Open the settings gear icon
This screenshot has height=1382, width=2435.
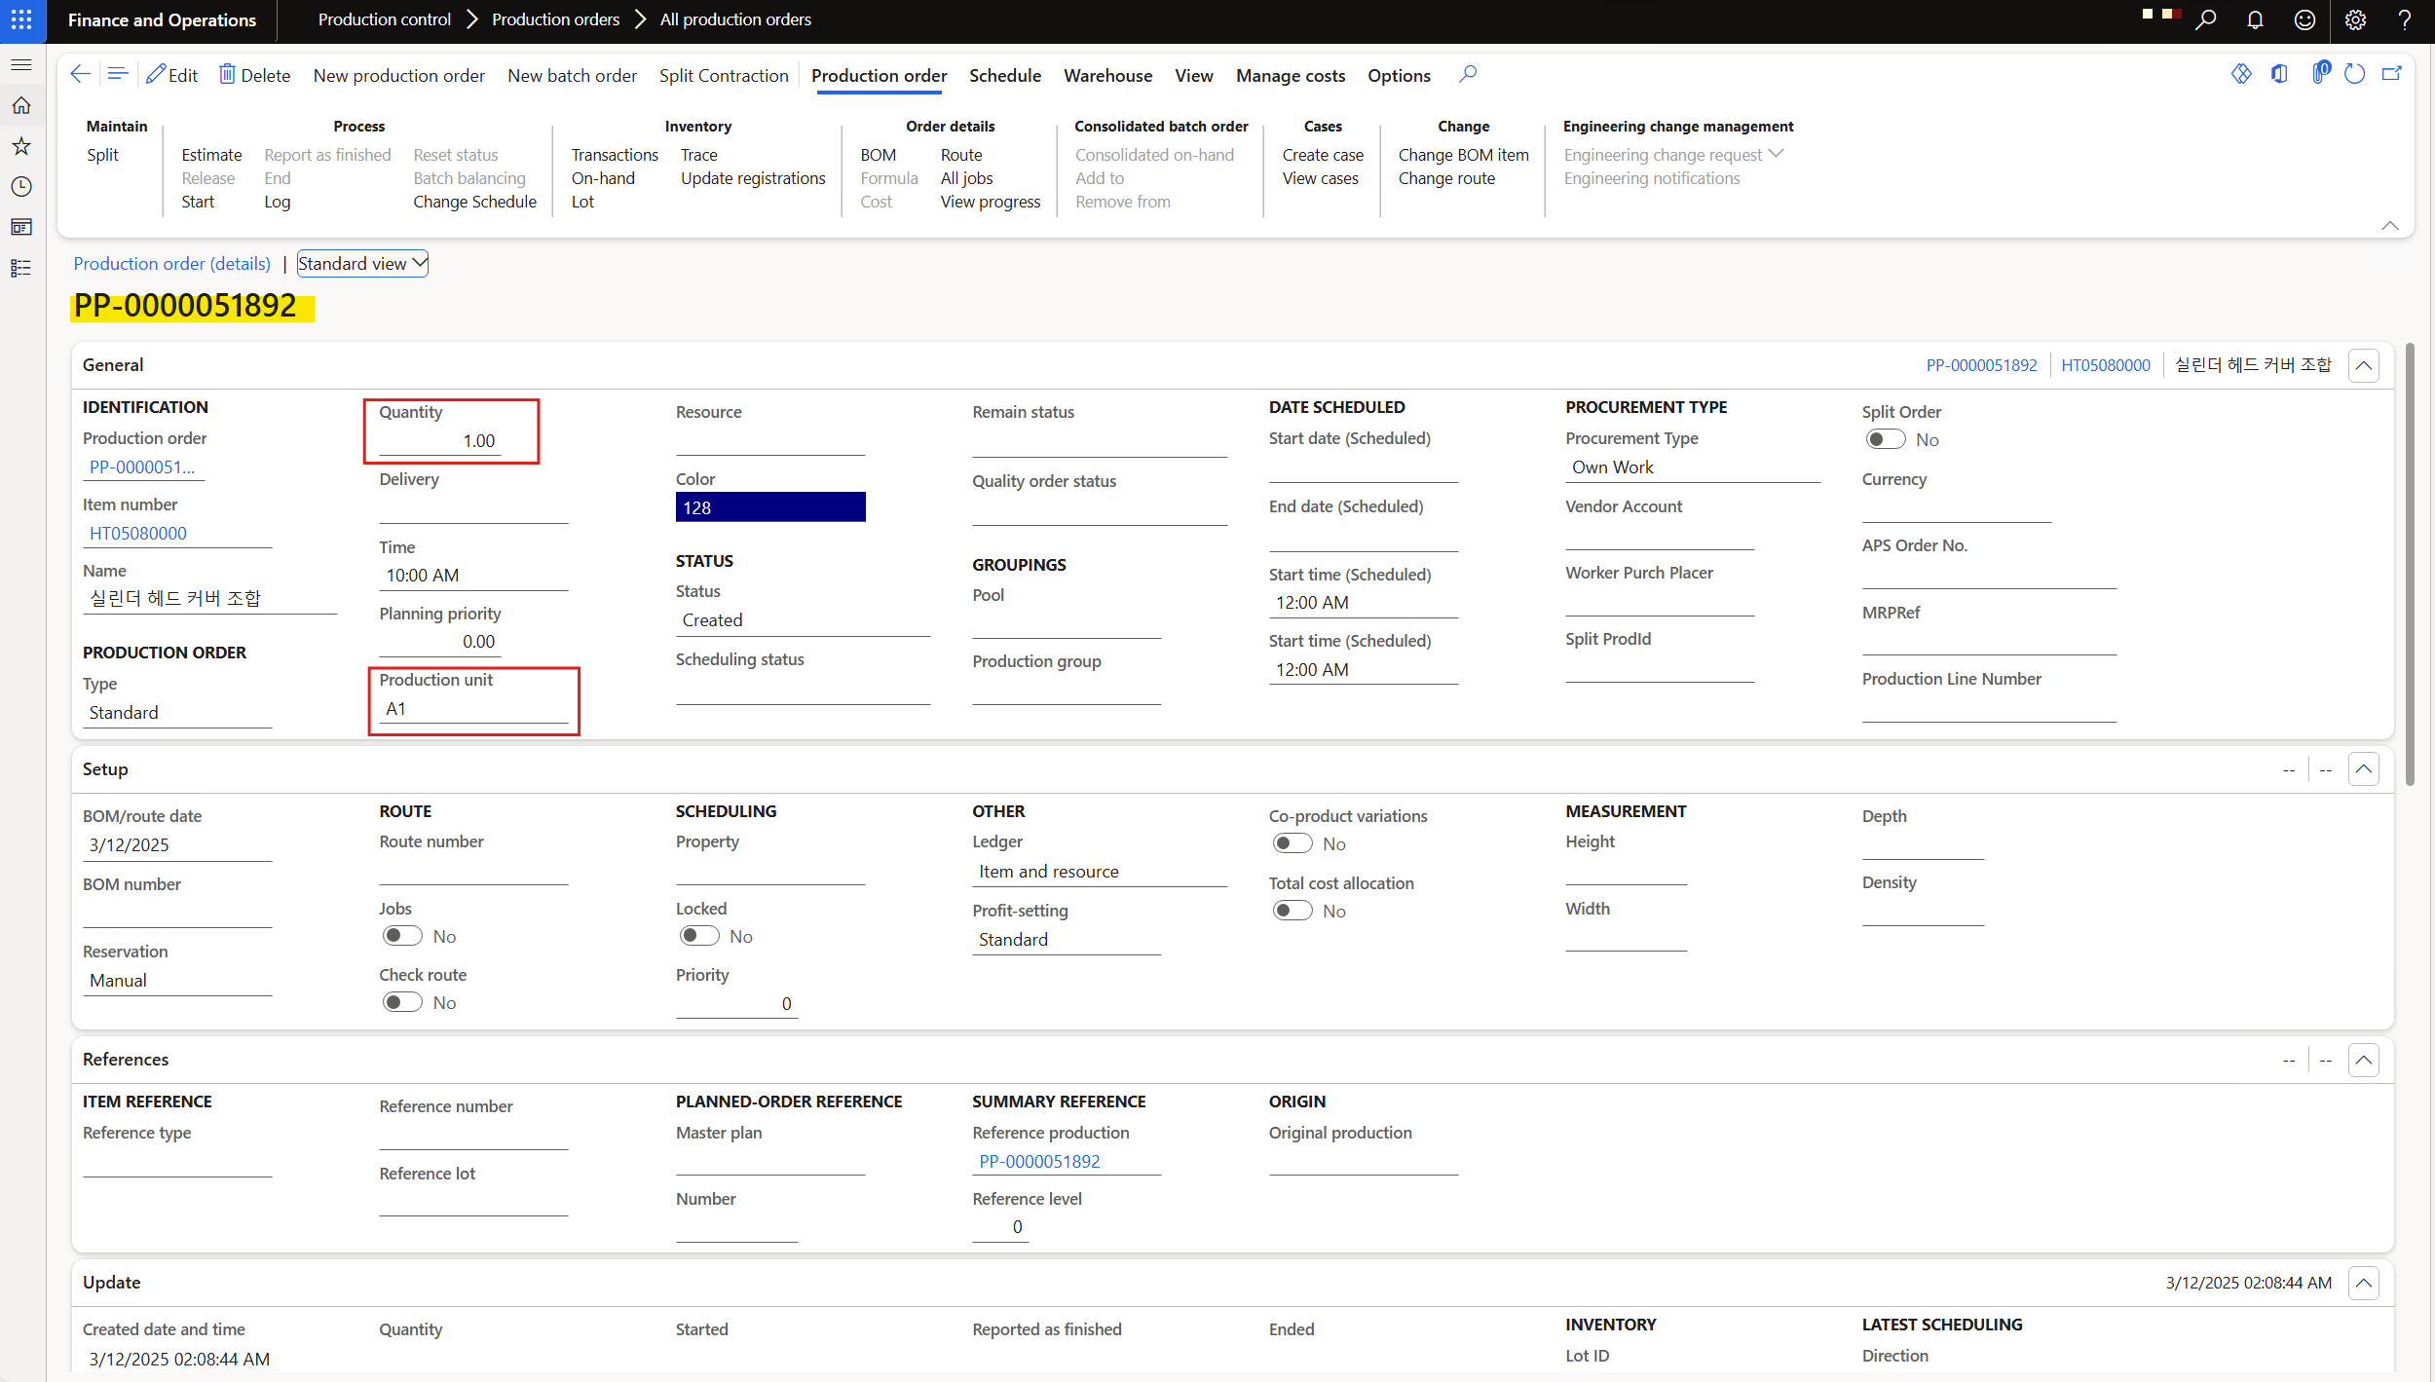tap(2355, 19)
